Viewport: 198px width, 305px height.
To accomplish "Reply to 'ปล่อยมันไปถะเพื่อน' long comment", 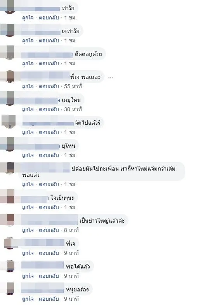I will point(49,184).
